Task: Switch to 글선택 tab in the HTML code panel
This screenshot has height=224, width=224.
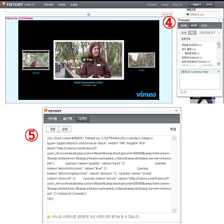Action: 67,119
